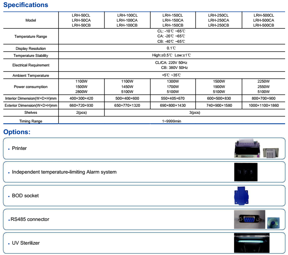Click the 400×300×420 interior dimension
288x255 pixels.
[x=81, y=98]
